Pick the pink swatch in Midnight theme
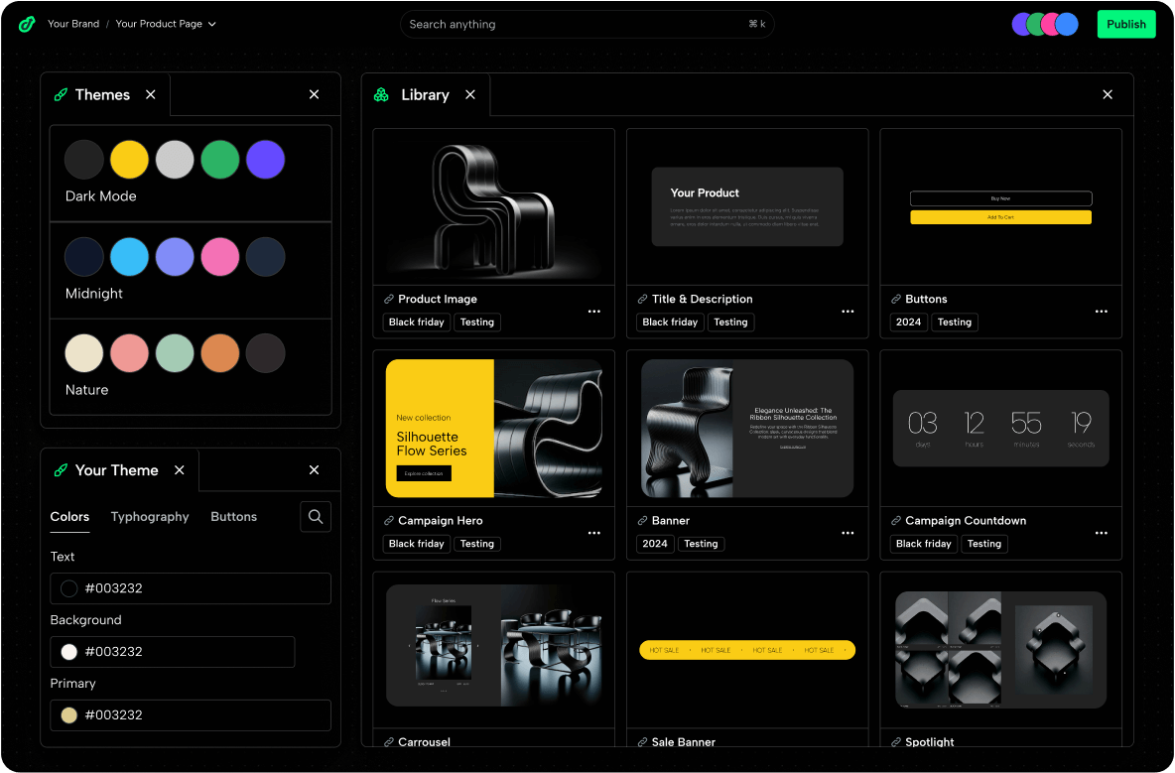The width and height of the screenshot is (1175, 773). tap(220, 256)
